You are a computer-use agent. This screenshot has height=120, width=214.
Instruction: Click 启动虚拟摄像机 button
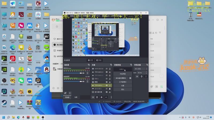pyautogui.click(x=121, y=78)
